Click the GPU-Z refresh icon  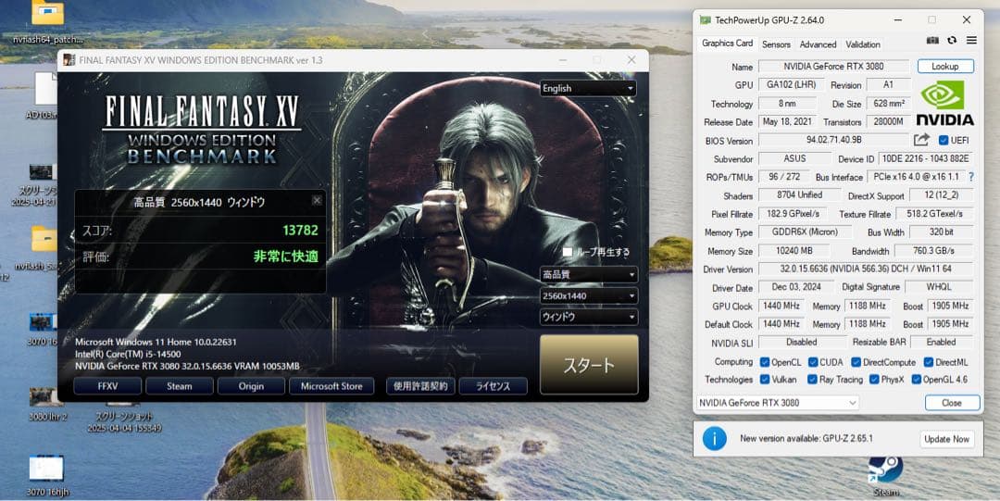coord(952,40)
